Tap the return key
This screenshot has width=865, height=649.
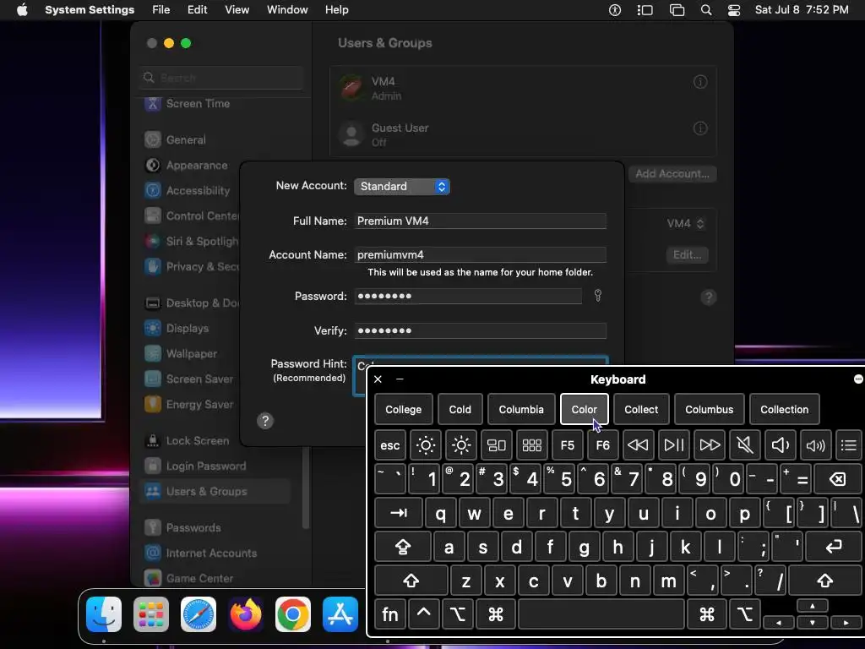pos(834,547)
